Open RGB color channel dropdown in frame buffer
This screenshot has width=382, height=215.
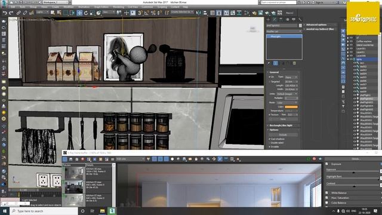pyautogui.click(x=130, y=159)
